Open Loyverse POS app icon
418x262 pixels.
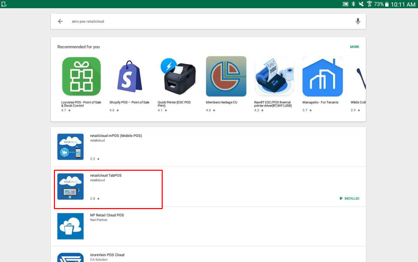tap(81, 76)
